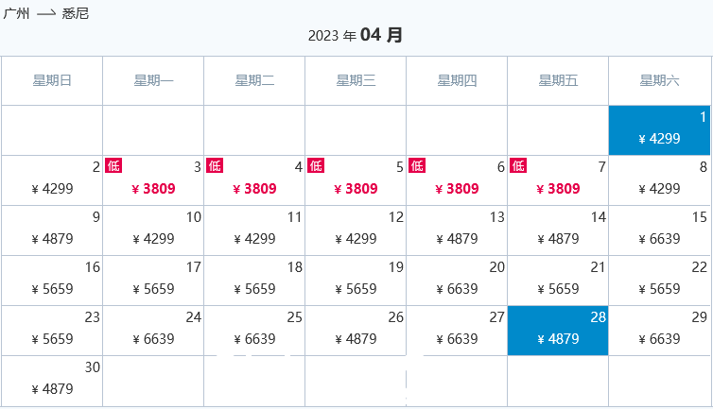Click the low-price badge on April 7
The width and height of the screenshot is (713, 409).
[518, 165]
